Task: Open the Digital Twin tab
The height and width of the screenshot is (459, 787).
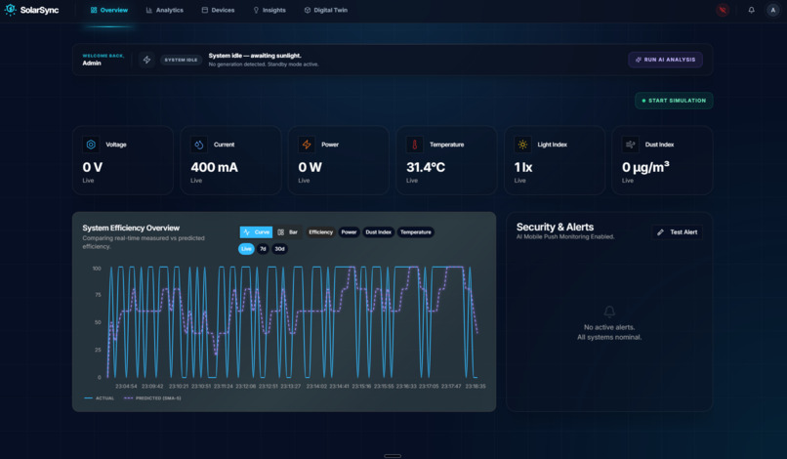Action: click(326, 10)
